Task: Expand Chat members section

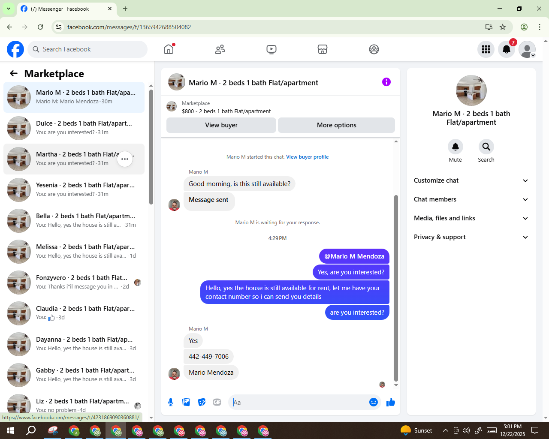Action: [x=471, y=199]
